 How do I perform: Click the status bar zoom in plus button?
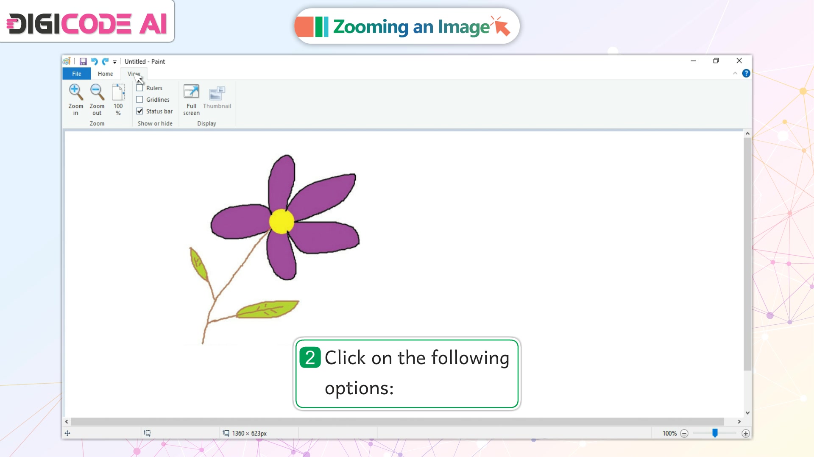point(745,433)
